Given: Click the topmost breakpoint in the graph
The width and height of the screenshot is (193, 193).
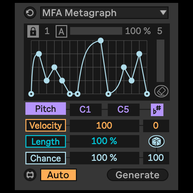Looking at the screenshot, I should pos(101,41).
